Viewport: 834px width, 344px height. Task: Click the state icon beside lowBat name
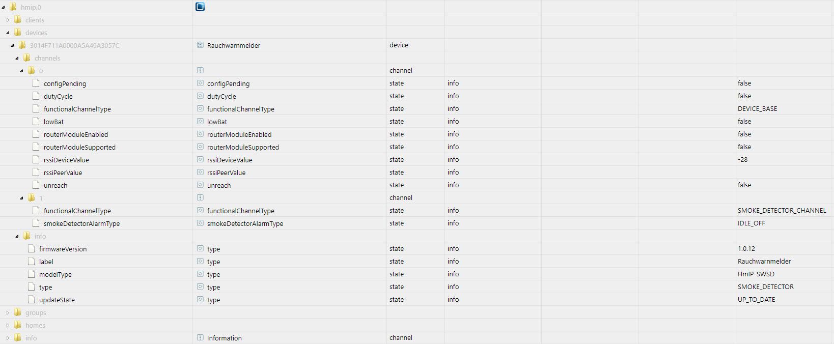(200, 122)
